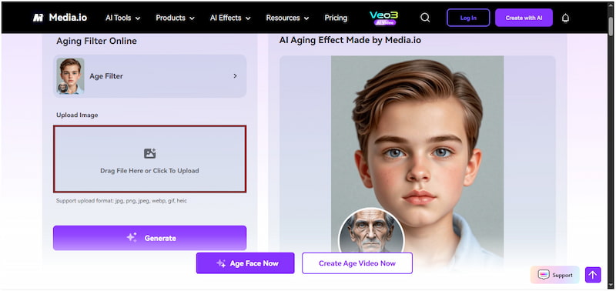Click the Media.io logo icon

click(38, 18)
